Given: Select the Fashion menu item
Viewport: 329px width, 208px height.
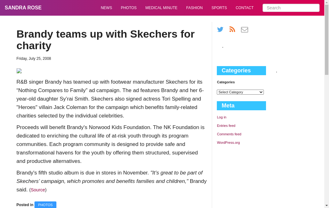Looking at the screenshot, I should click(194, 8).
